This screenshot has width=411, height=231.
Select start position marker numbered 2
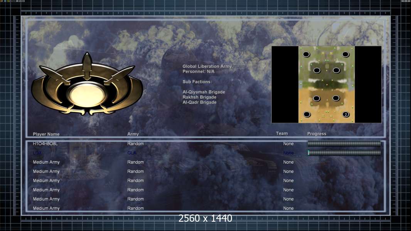coord(346,114)
